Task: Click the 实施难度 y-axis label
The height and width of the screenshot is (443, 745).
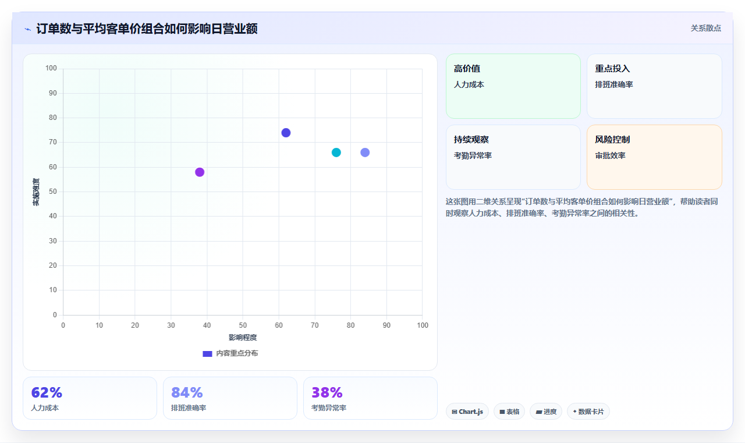Action: click(x=36, y=192)
